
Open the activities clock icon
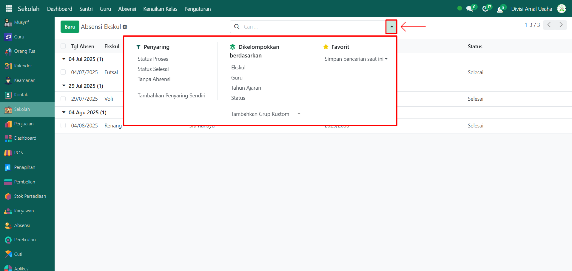coord(485,9)
